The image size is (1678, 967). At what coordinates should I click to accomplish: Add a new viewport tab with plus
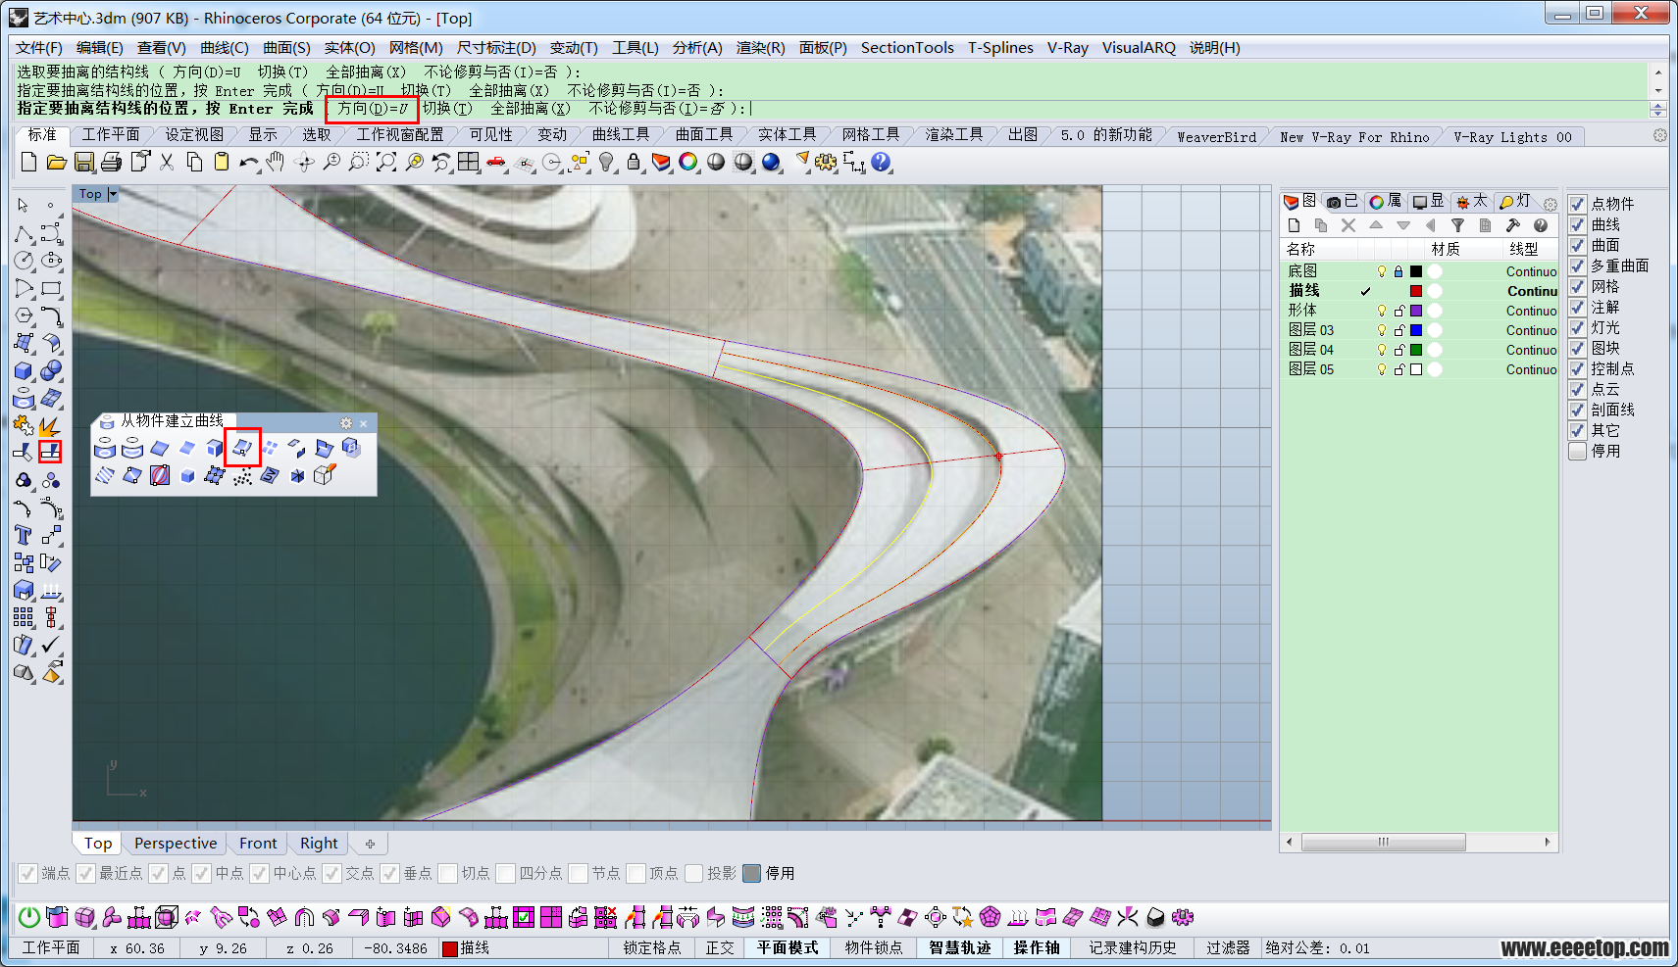coord(370,844)
